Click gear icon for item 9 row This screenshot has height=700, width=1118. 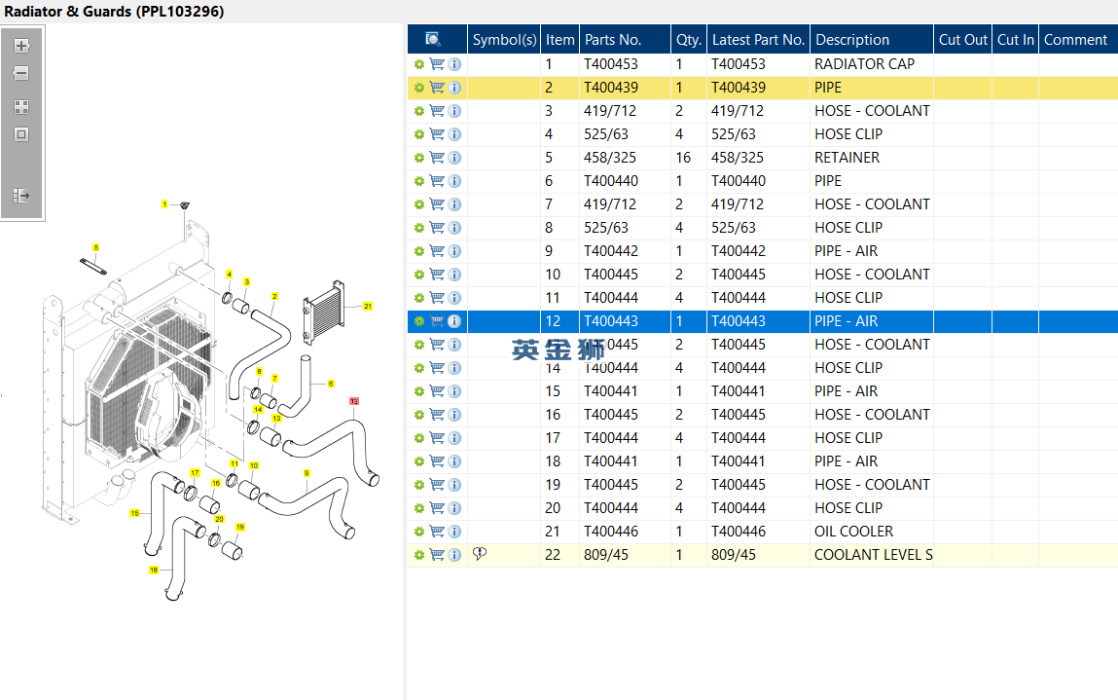pos(419,251)
